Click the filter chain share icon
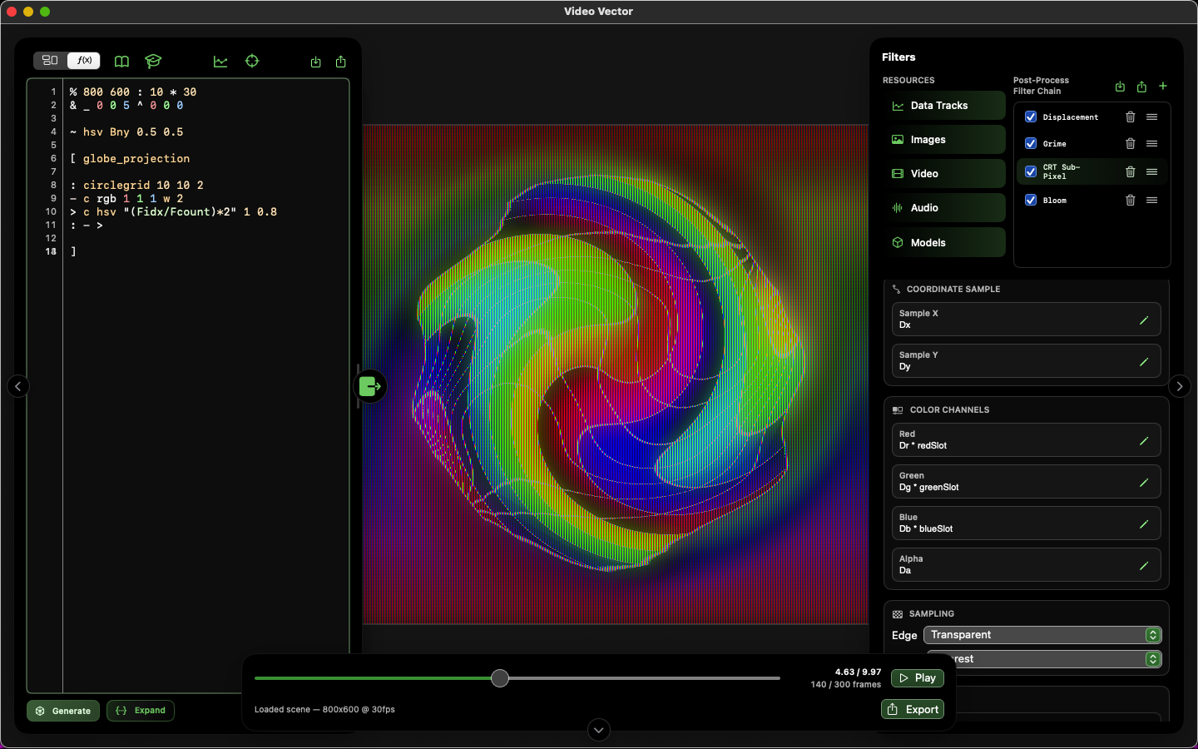This screenshot has width=1198, height=749. pyautogui.click(x=1141, y=87)
